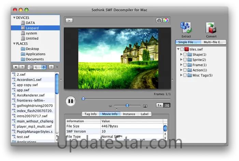Go forward in file browser
The height and width of the screenshot is (161, 239).
pos(22,67)
